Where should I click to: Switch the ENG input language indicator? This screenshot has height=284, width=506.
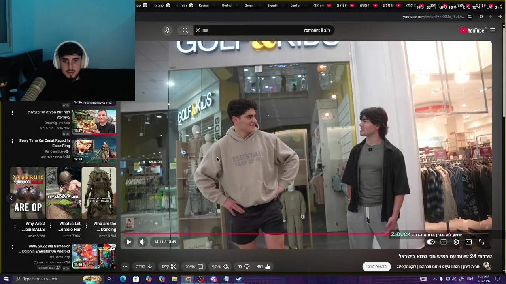pos(470,279)
